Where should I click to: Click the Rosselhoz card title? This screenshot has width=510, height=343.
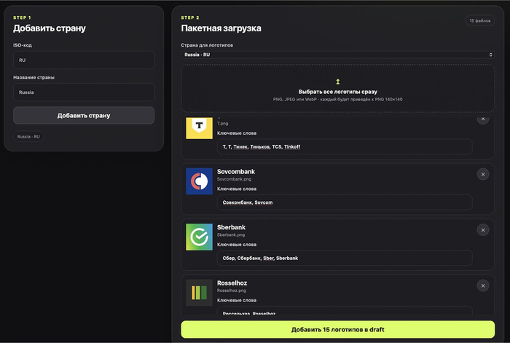pyautogui.click(x=232, y=283)
